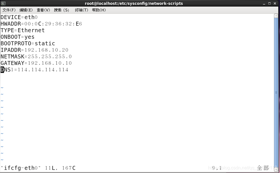280x173 pixels.
Task: Click the GATEWAY=192.168.10.10 line
Action: (x=36, y=63)
